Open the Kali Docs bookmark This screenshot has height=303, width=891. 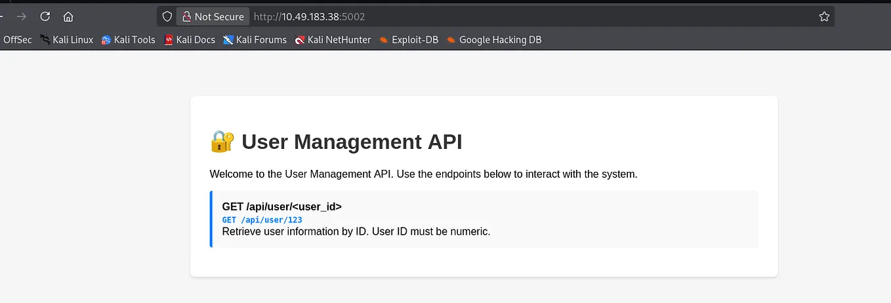190,40
